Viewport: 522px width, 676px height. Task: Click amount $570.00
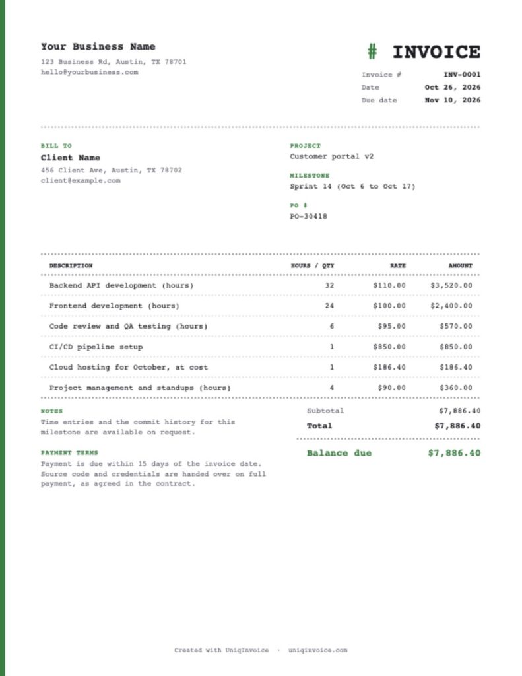(456, 326)
